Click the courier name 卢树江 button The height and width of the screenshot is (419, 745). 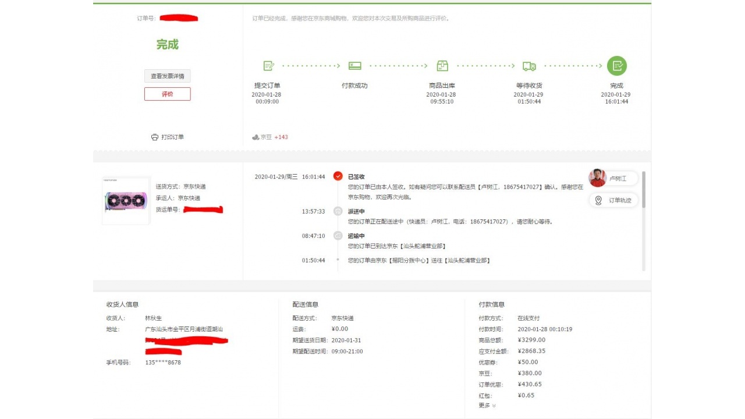(618, 178)
